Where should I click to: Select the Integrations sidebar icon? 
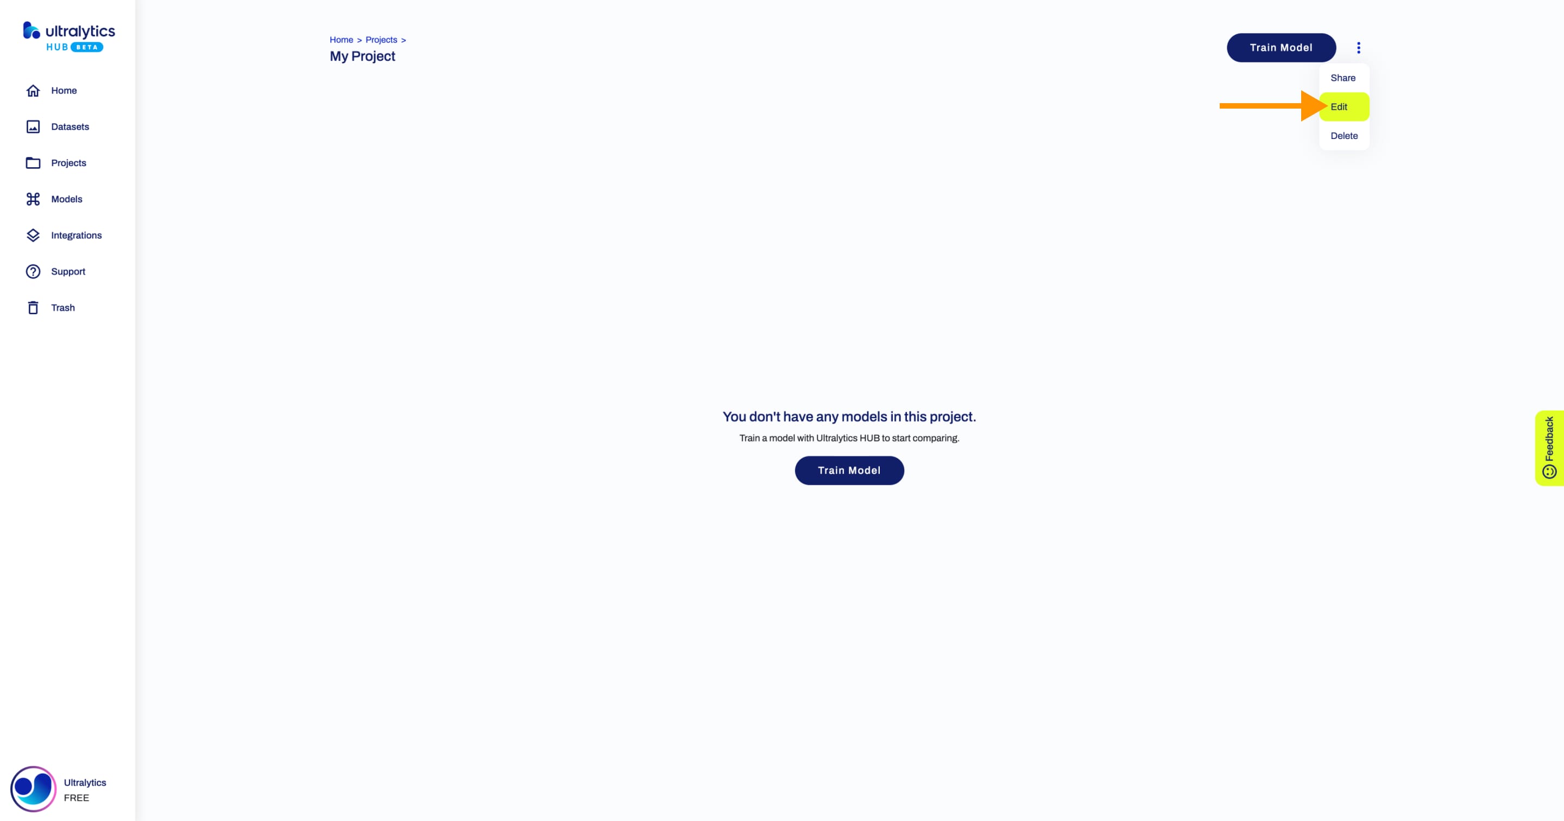33,235
